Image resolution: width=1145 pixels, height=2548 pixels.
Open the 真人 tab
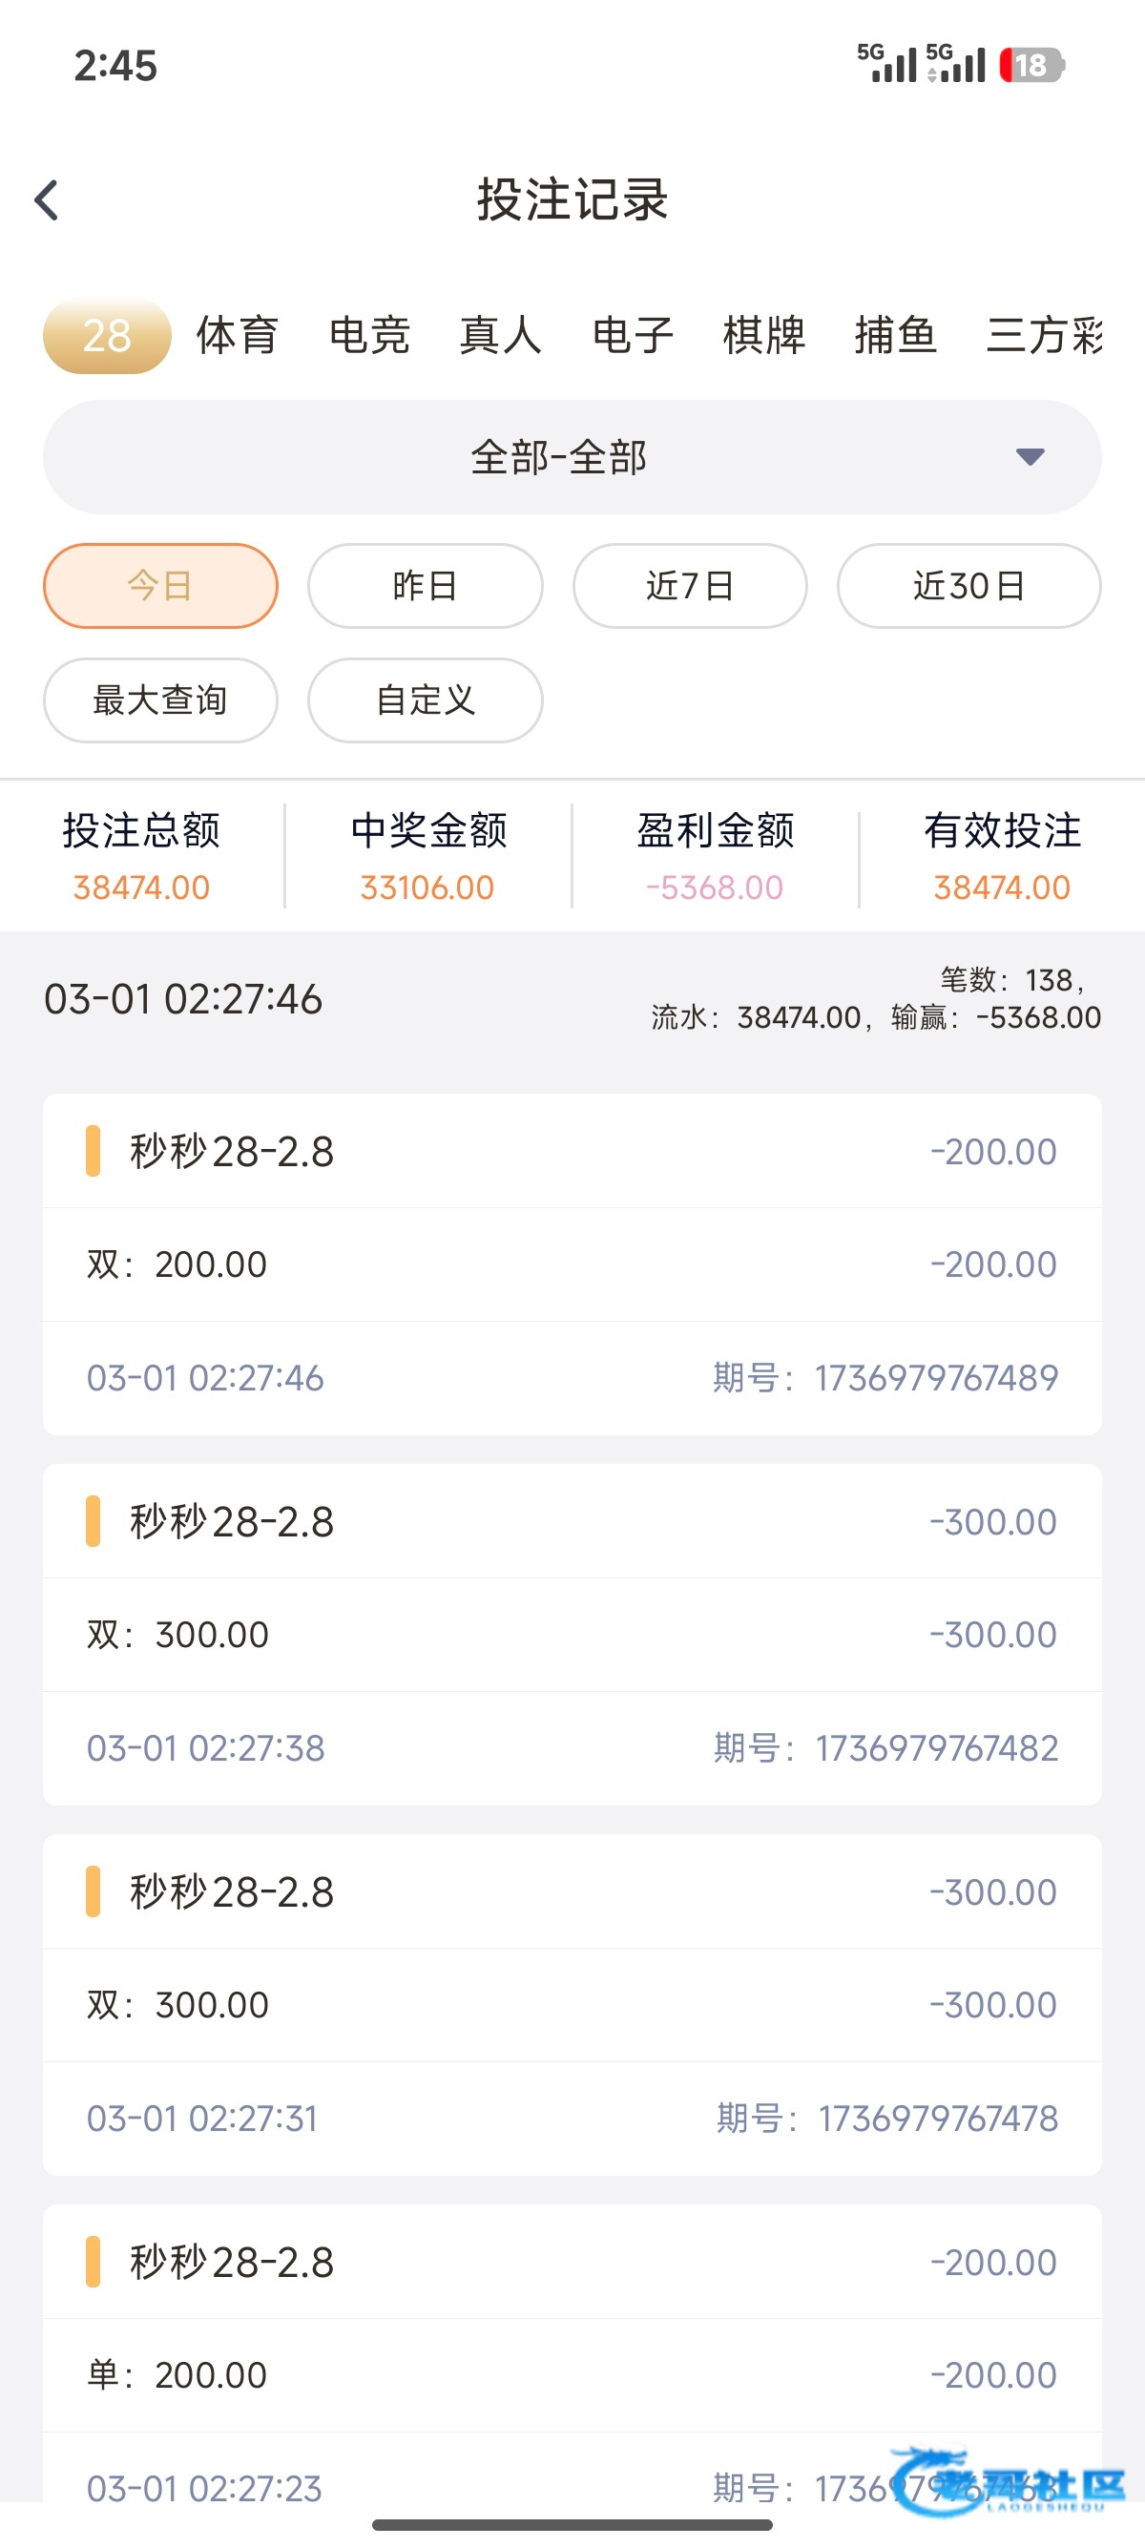[501, 336]
